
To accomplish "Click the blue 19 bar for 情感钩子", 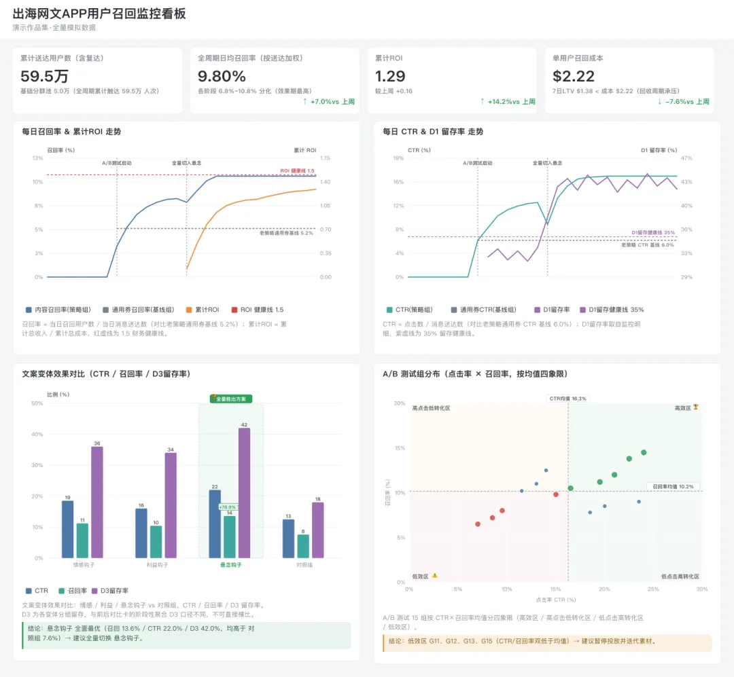I will 68,529.
